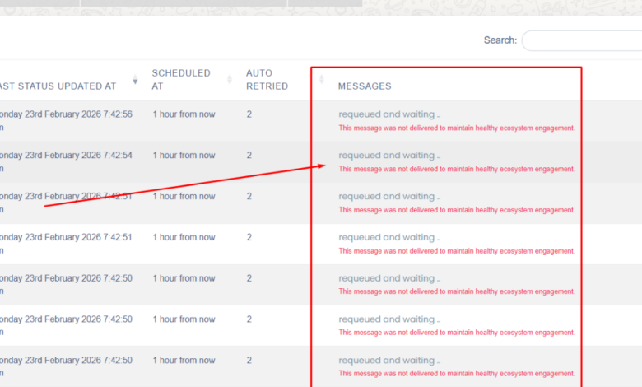Click third row's "1 hour from now" cell
Screen dimensions: 642x387
coord(184,197)
